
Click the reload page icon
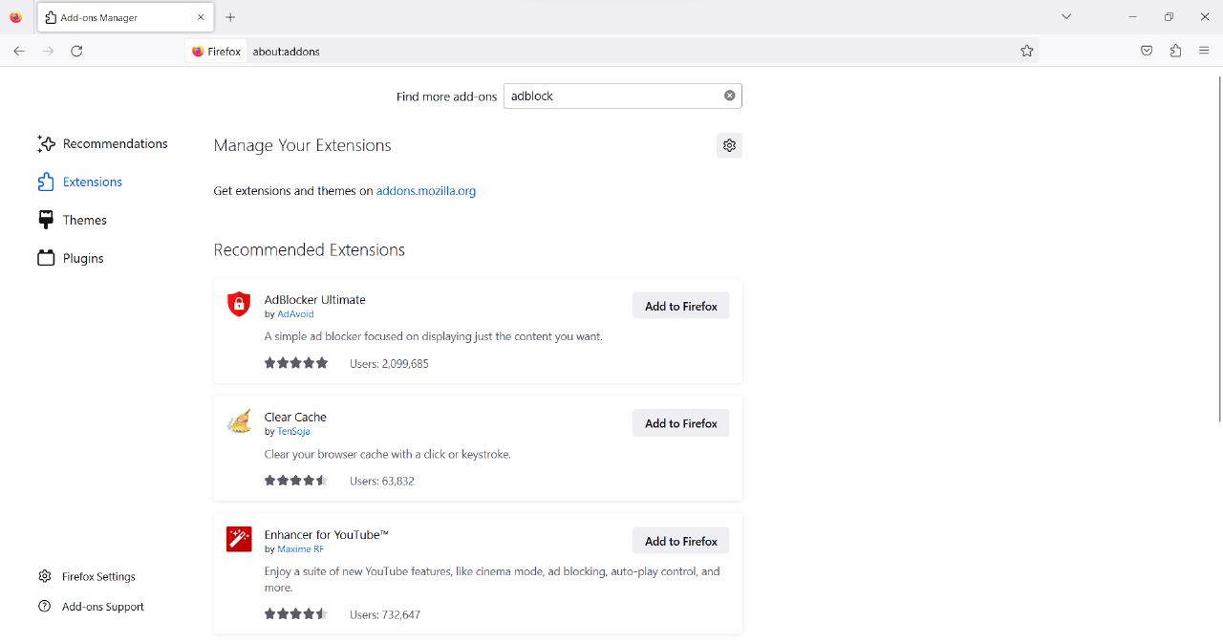[x=76, y=51]
